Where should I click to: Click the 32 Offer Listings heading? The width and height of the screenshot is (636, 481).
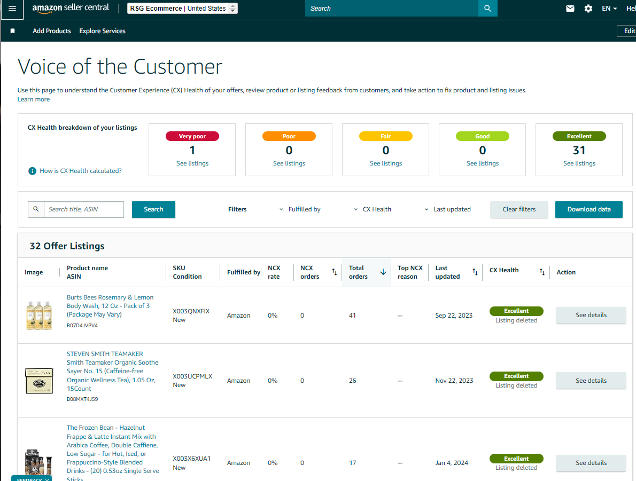point(67,246)
